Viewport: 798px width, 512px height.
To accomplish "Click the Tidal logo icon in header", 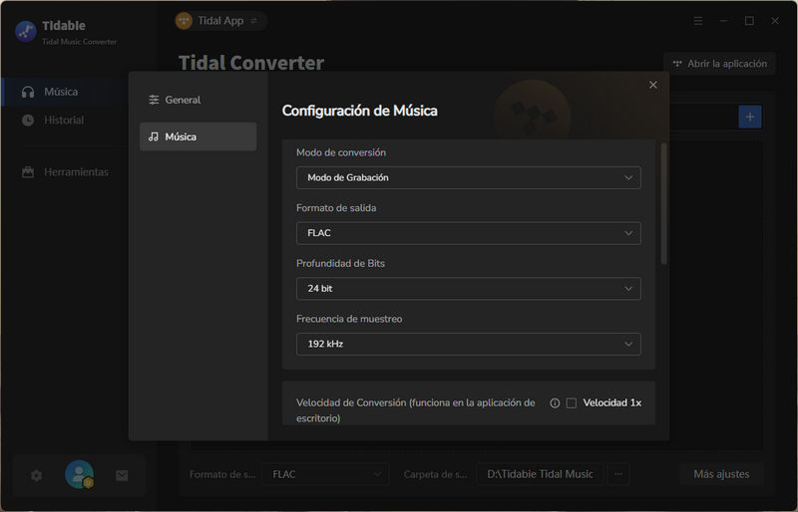I will point(184,21).
